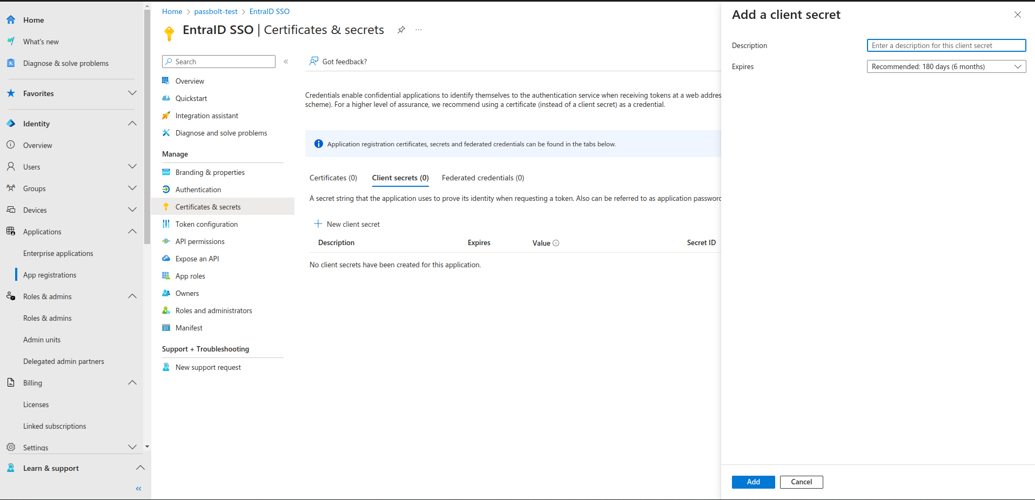The height and width of the screenshot is (500, 1035).
Task: Open Federated credentials (0) tab
Action: tap(483, 178)
